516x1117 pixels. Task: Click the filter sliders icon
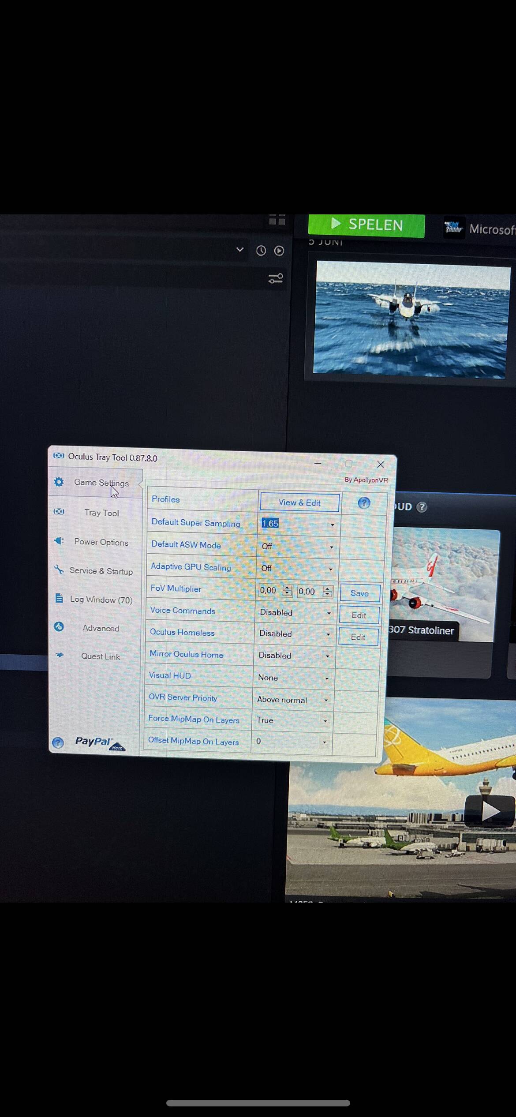click(x=276, y=278)
